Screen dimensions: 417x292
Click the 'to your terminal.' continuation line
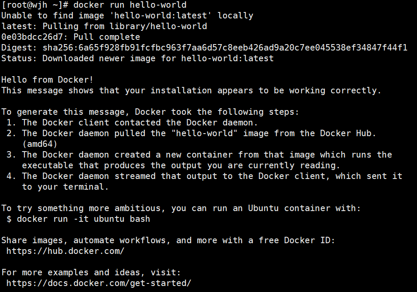(x=66, y=187)
